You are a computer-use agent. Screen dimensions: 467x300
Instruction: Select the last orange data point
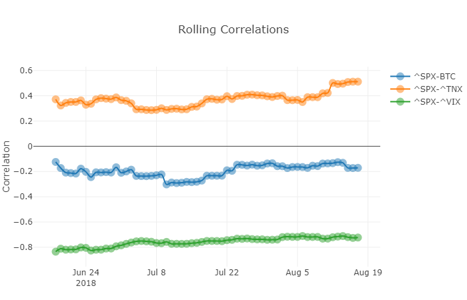pyautogui.click(x=358, y=81)
